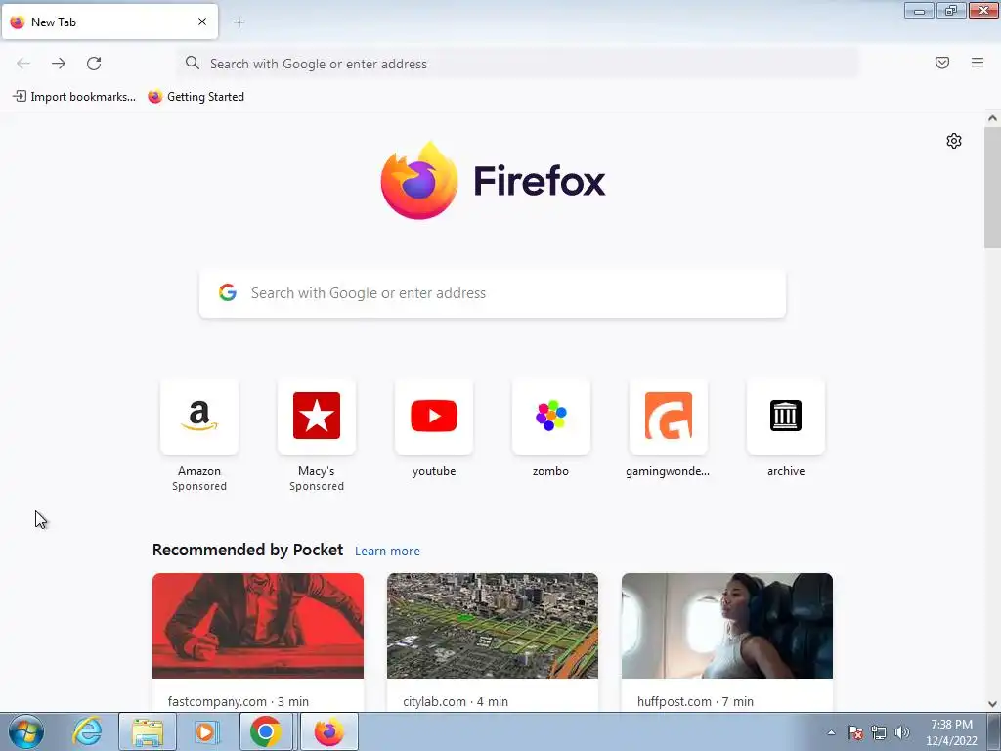Open the archive shortcut tile
This screenshot has height=751, width=1001.
(x=786, y=417)
